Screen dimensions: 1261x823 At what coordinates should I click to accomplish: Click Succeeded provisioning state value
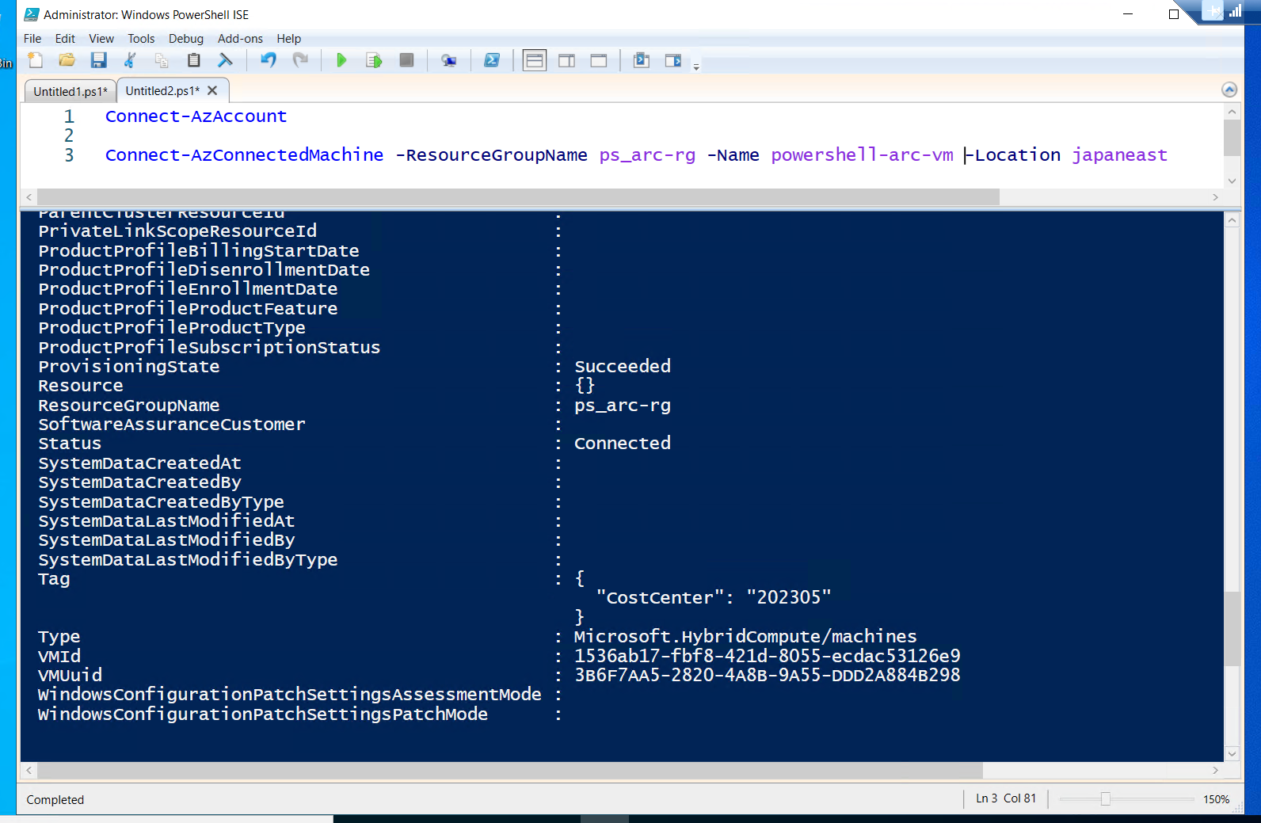pyautogui.click(x=623, y=366)
